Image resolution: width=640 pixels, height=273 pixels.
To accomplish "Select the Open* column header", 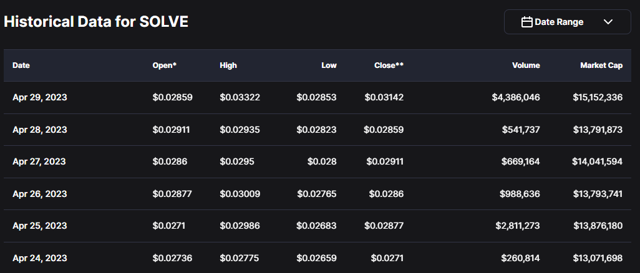I will (x=165, y=65).
